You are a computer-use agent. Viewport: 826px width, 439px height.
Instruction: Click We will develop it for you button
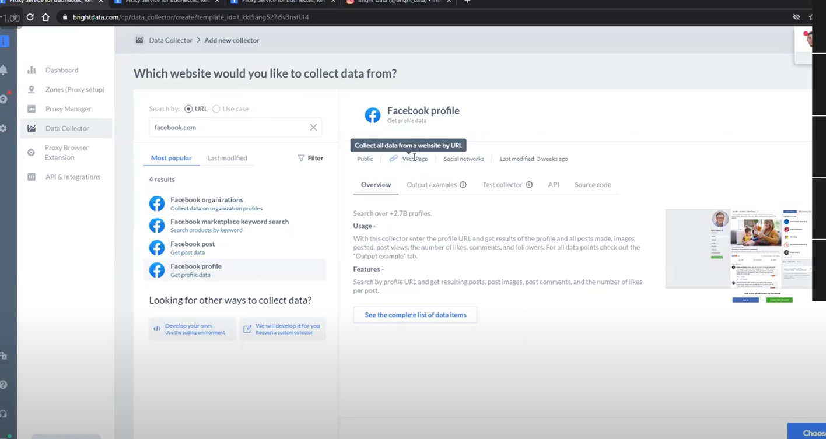click(x=282, y=329)
